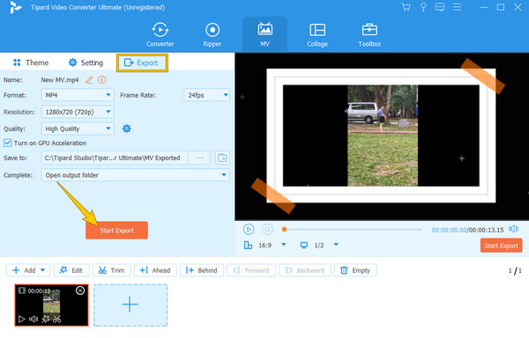
Task: Click the Trim button
Action: [x=112, y=270]
